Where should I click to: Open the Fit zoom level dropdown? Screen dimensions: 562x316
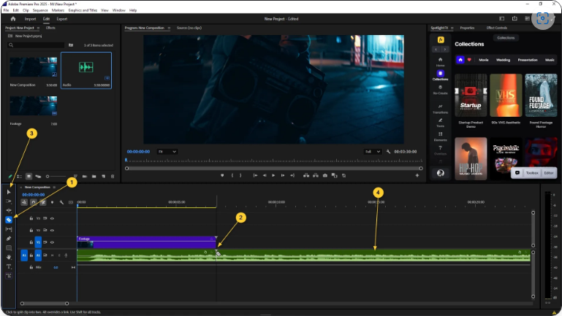167,152
